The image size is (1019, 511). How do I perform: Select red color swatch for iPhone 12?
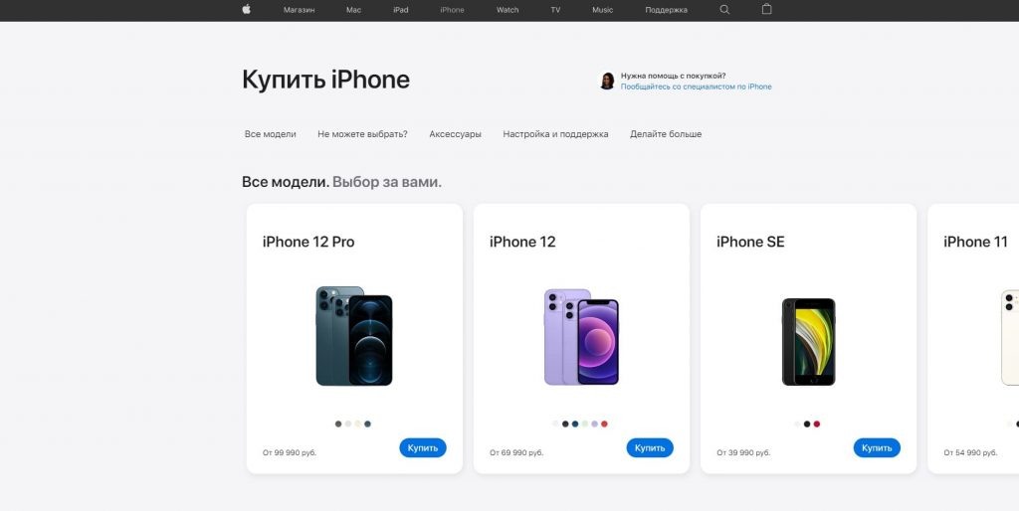coord(604,424)
